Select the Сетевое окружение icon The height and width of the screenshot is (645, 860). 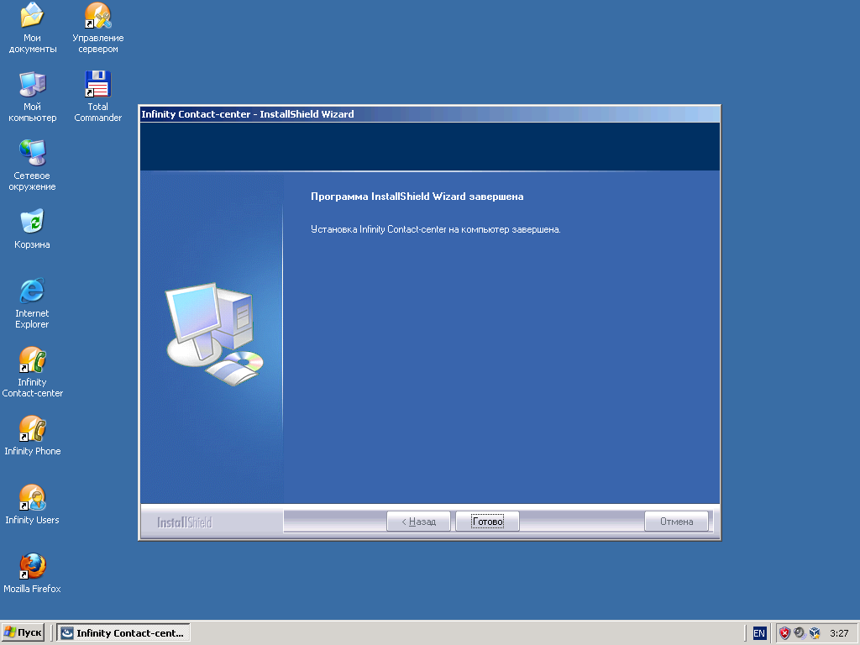click(x=32, y=153)
